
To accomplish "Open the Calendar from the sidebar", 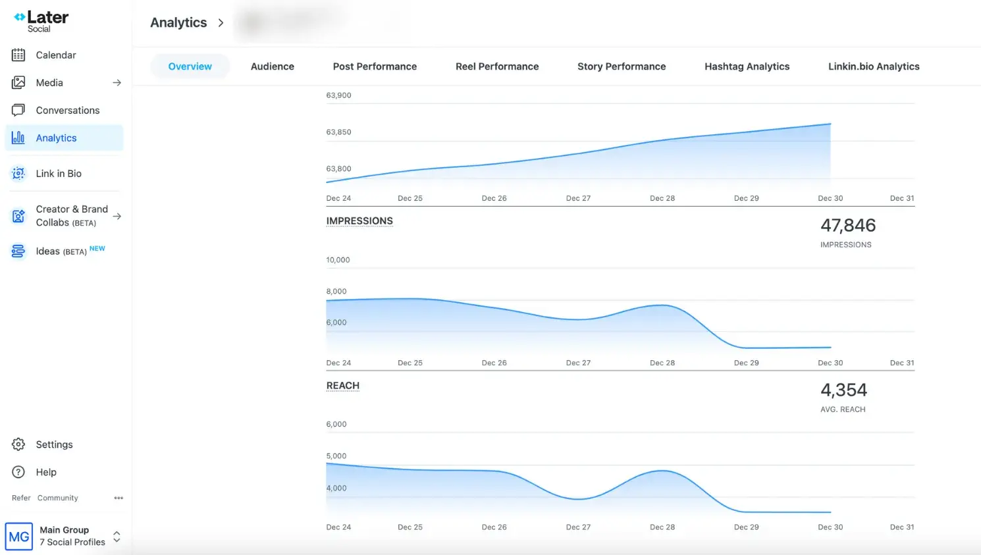I will tap(55, 55).
